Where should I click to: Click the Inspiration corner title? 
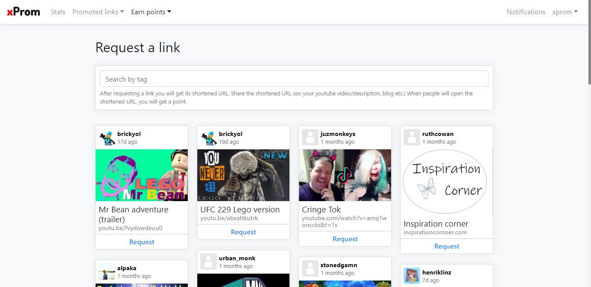tap(436, 224)
